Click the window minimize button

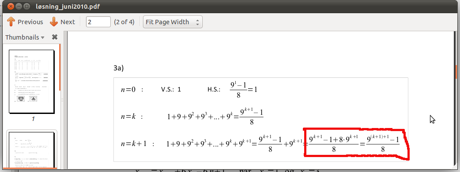tap(19, 6)
